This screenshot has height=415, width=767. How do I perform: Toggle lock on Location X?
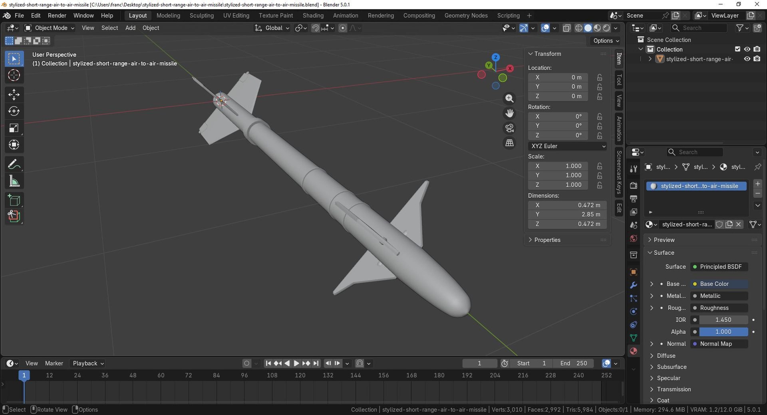point(600,77)
